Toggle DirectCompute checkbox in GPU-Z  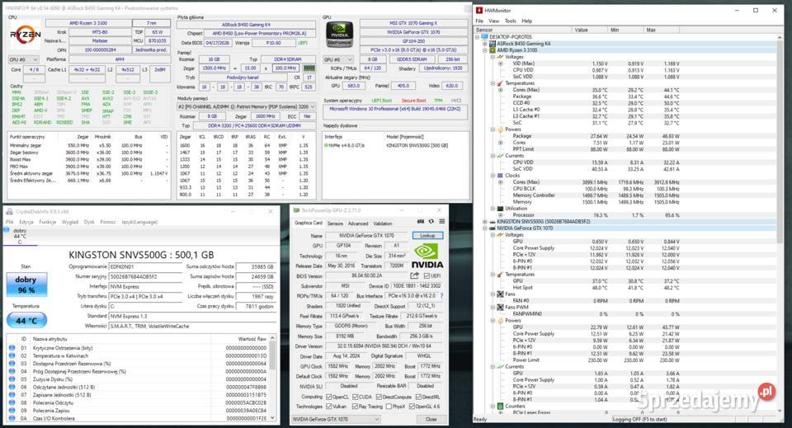pyautogui.click(x=379, y=397)
